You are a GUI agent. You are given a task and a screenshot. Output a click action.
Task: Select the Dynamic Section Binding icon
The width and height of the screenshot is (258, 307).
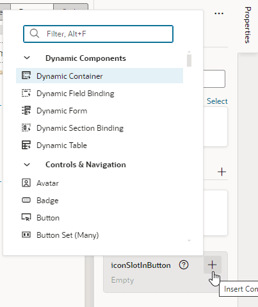point(26,128)
